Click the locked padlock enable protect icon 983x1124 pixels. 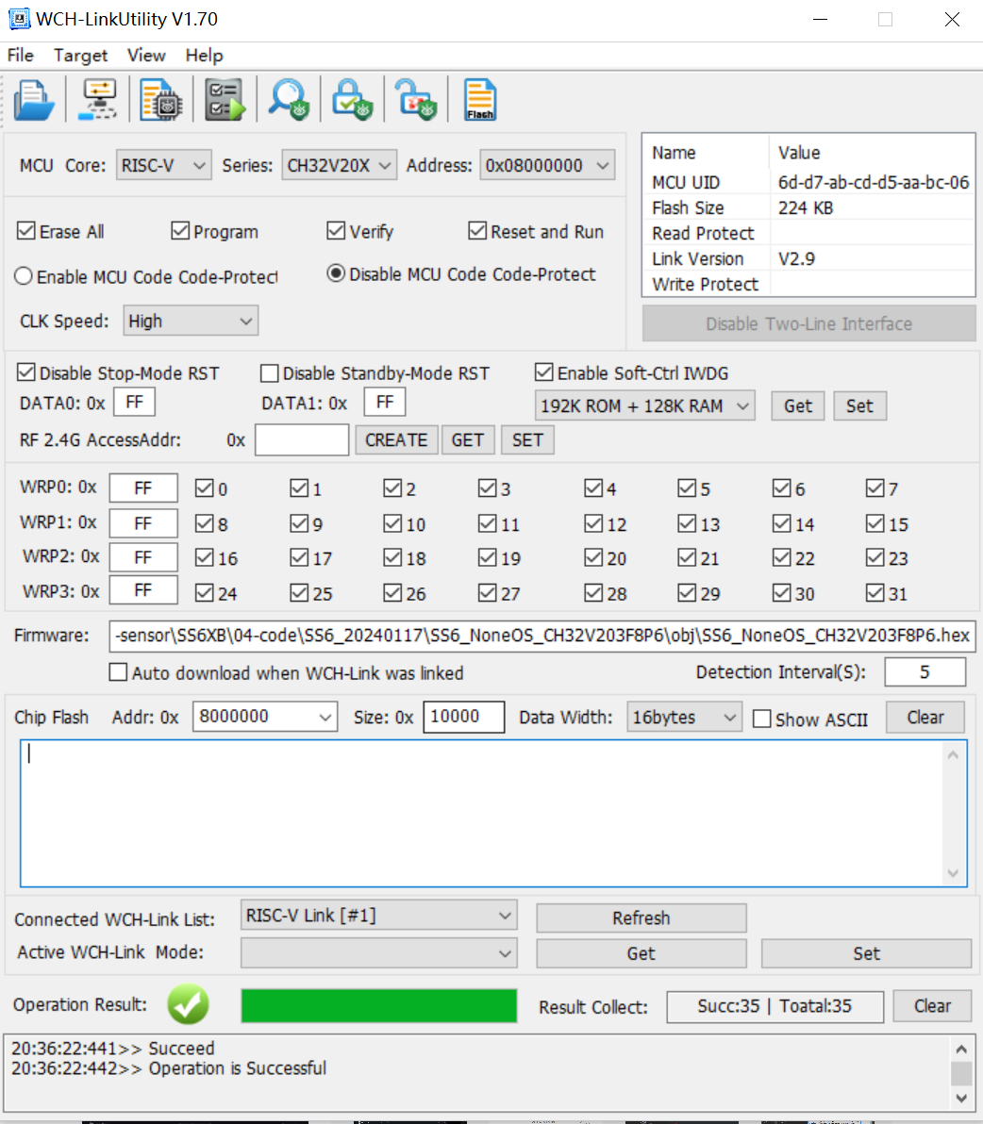tap(352, 100)
